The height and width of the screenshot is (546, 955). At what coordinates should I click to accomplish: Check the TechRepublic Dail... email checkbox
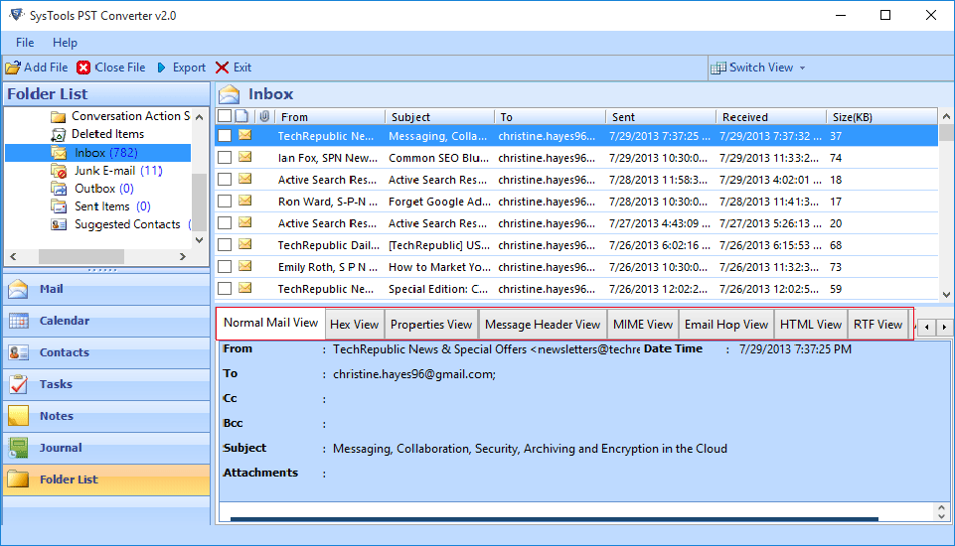click(225, 245)
